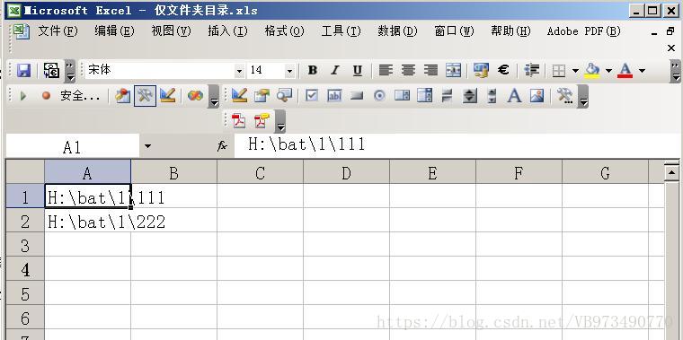Open the Adobe PDF(B) menu
This screenshot has width=683, height=340.
tap(583, 31)
